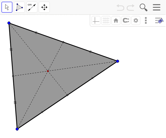166x138 pixels.
Task: Choose the Distance or Length cm tool
Action: click(x=32, y=7)
